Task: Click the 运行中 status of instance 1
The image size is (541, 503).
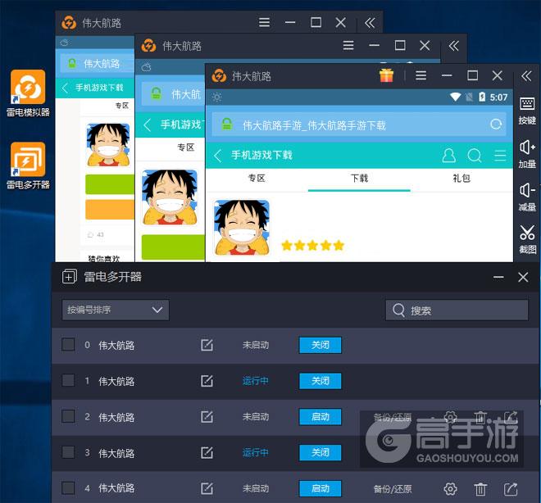Action: (x=255, y=381)
